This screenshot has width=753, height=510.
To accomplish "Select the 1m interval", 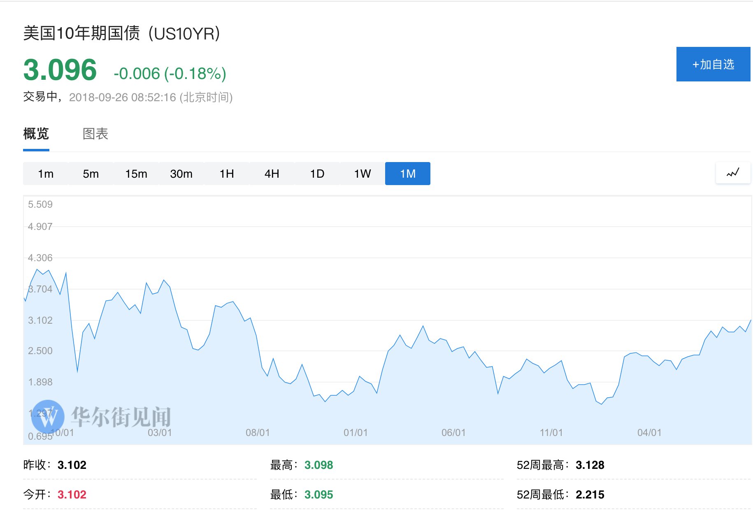I will (x=46, y=174).
